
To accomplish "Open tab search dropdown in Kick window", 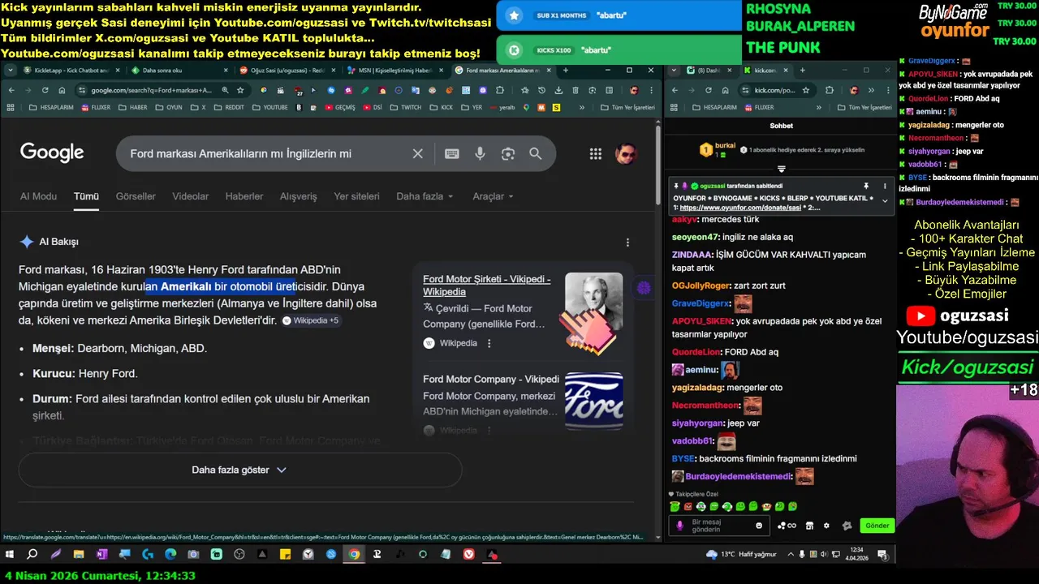I will click(674, 71).
